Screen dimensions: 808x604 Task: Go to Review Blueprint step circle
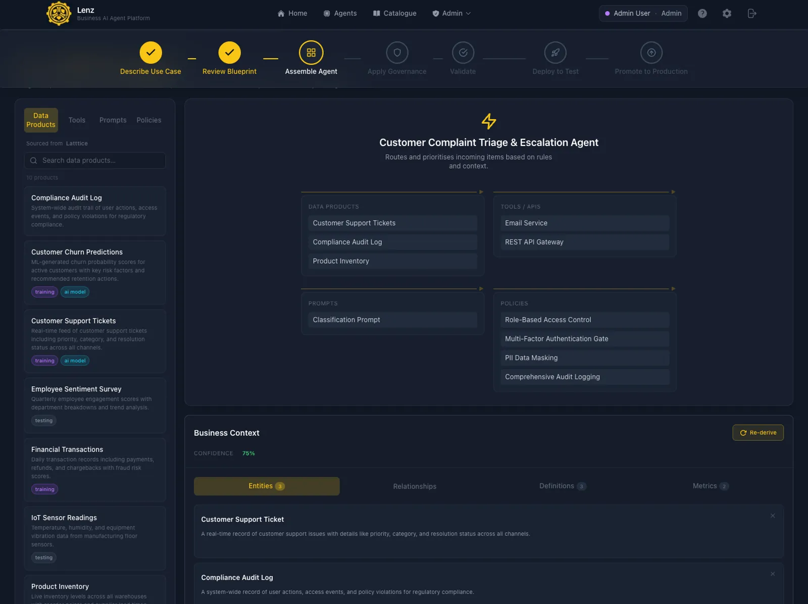coord(229,53)
